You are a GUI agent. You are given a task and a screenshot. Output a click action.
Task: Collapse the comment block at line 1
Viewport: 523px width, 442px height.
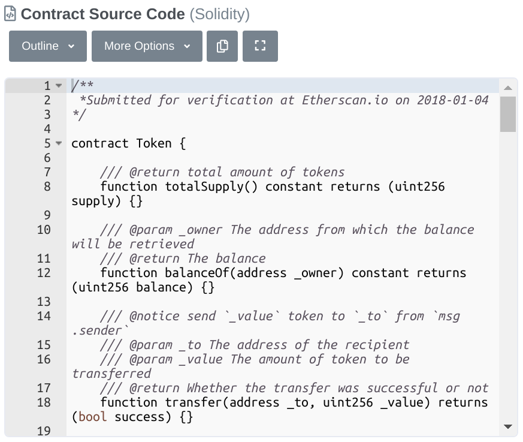(x=59, y=86)
